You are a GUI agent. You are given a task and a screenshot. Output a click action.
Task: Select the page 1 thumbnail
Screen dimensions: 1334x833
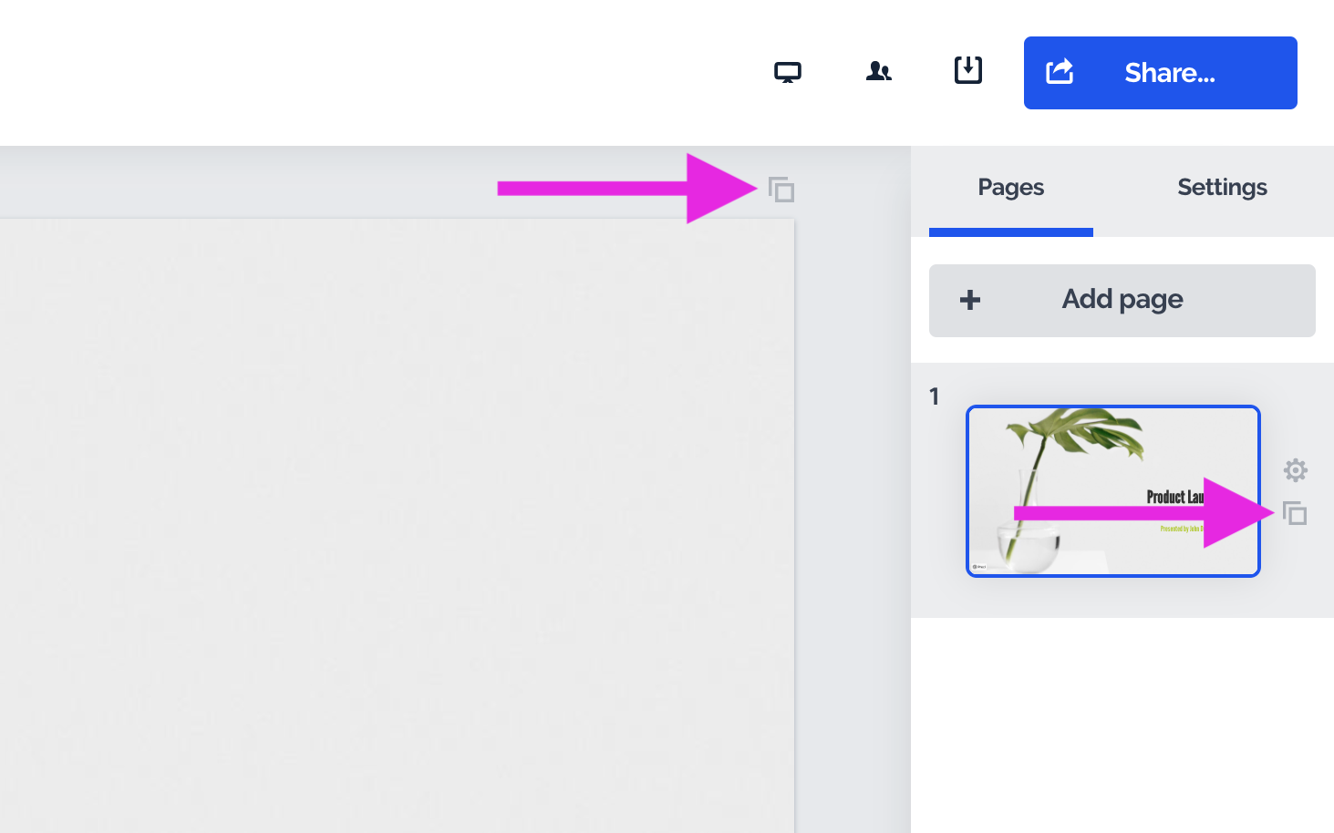tap(1112, 490)
